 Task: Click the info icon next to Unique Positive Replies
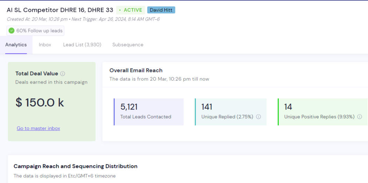[360, 117]
